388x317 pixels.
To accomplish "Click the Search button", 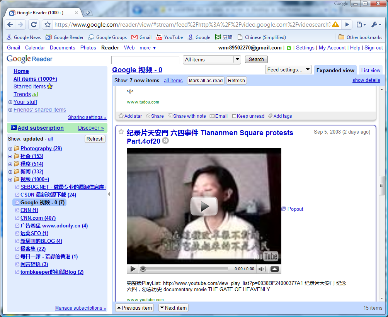I will (x=256, y=59).
